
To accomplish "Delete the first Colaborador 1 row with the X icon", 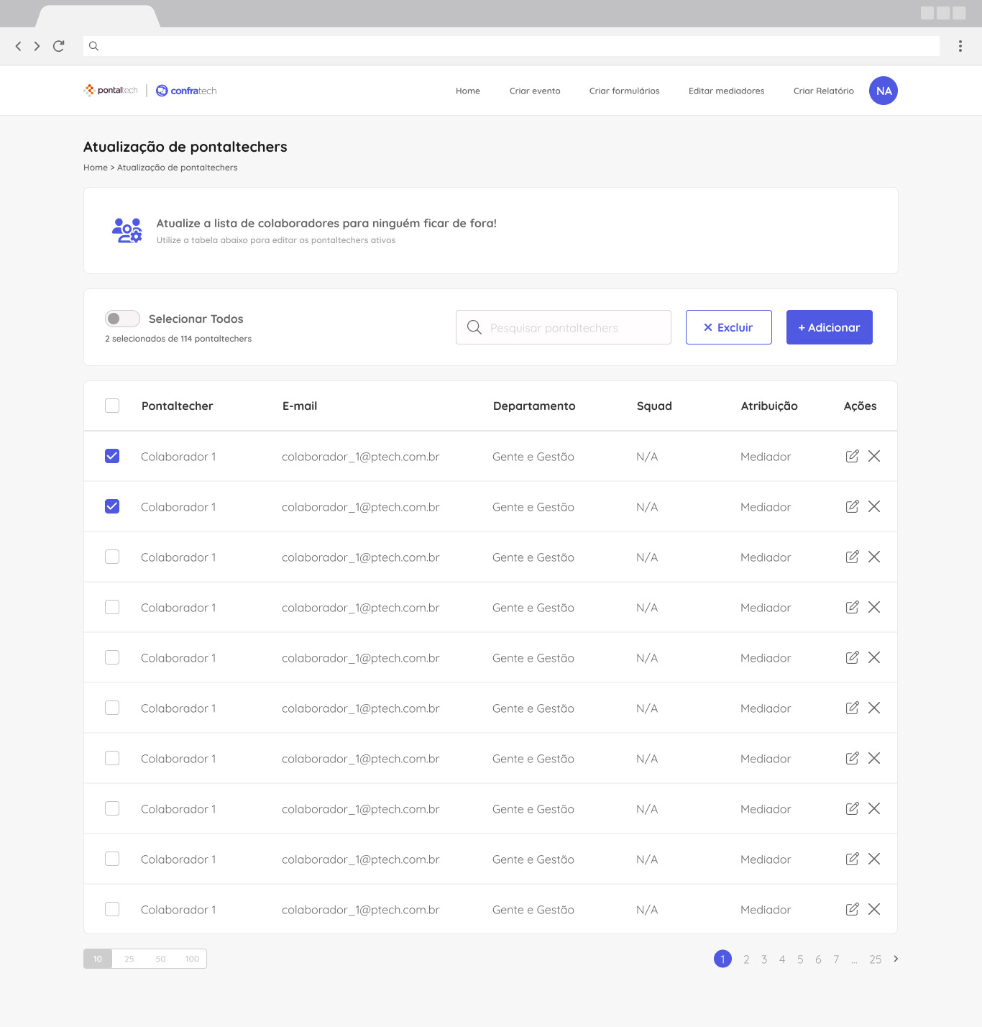I will point(874,456).
